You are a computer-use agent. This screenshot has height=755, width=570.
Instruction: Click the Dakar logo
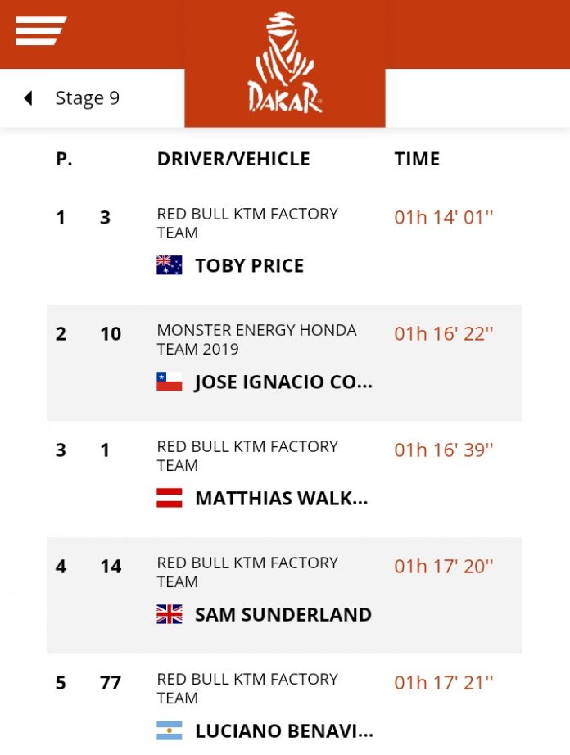[x=285, y=63]
